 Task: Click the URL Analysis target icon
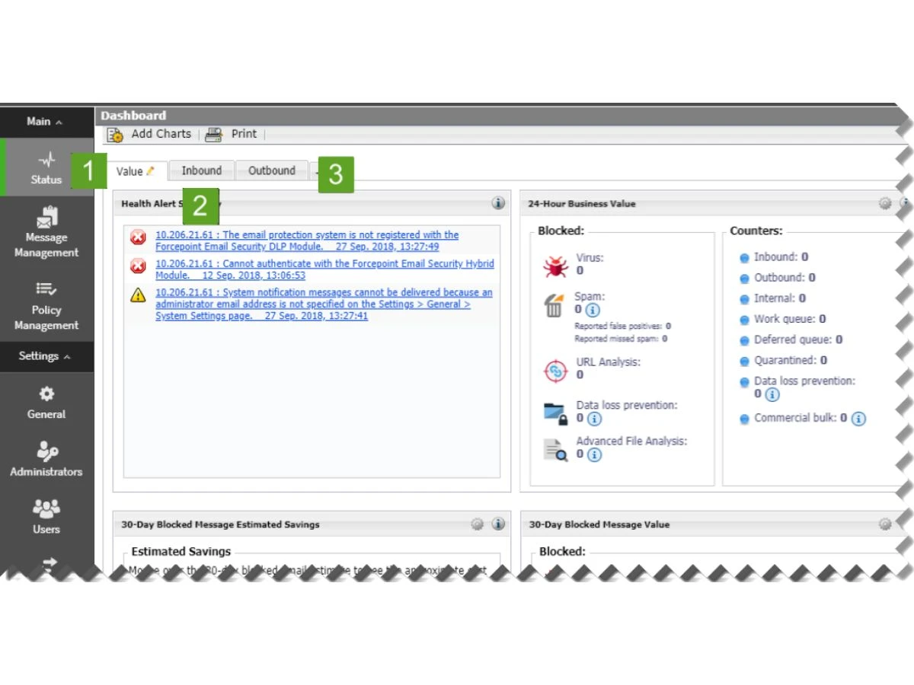click(x=555, y=370)
